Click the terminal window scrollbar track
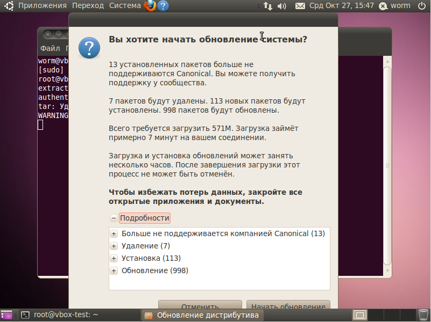Image resolution: width=431 pixels, height=322 pixels. click(387, 166)
